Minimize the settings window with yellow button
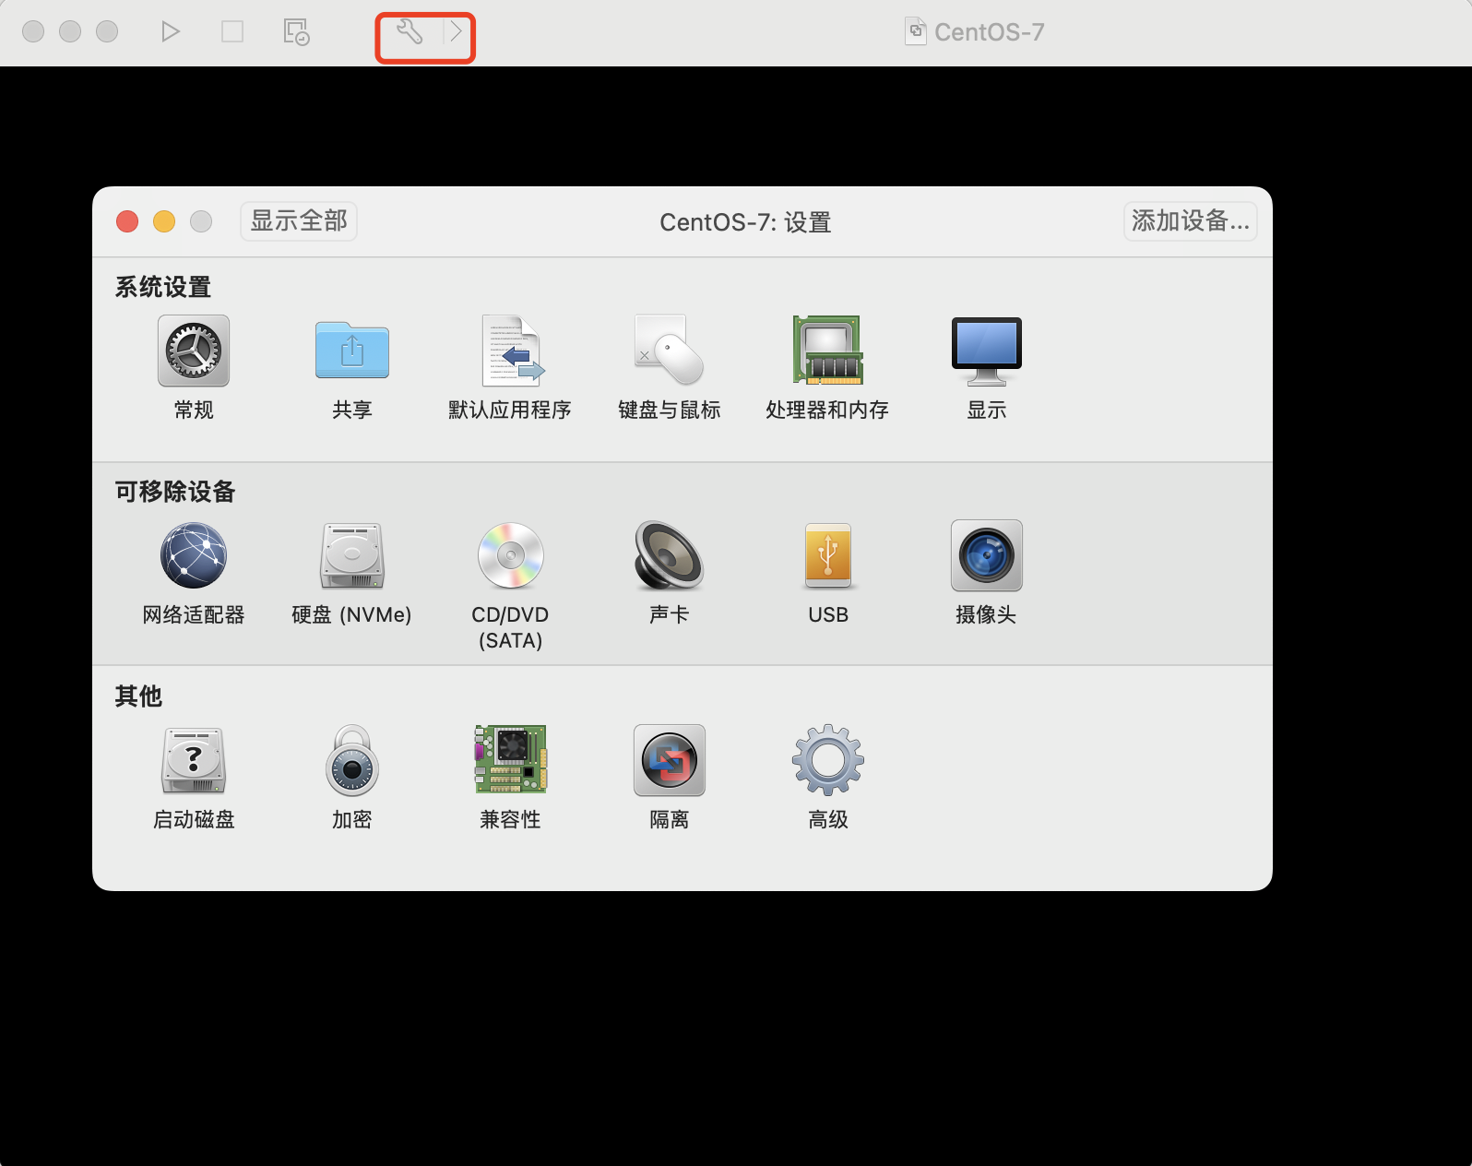The width and height of the screenshot is (1472, 1166). tap(164, 221)
